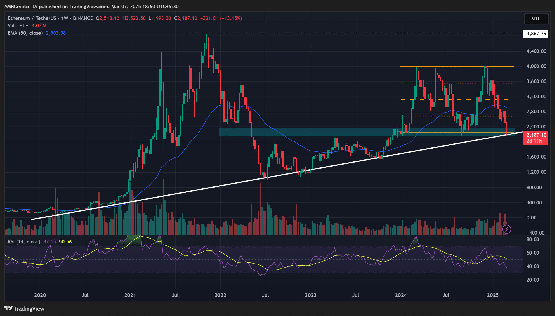This screenshot has width=555, height=316.
Task: Click the 2021 time axis label
Action: [x=130, y=295]
